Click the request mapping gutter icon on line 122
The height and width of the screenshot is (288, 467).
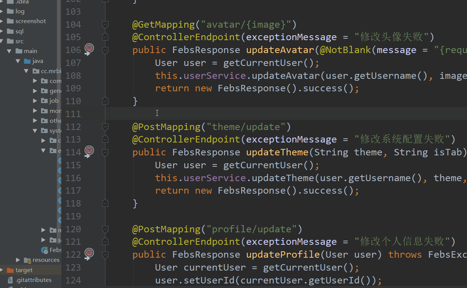[89, 253]
